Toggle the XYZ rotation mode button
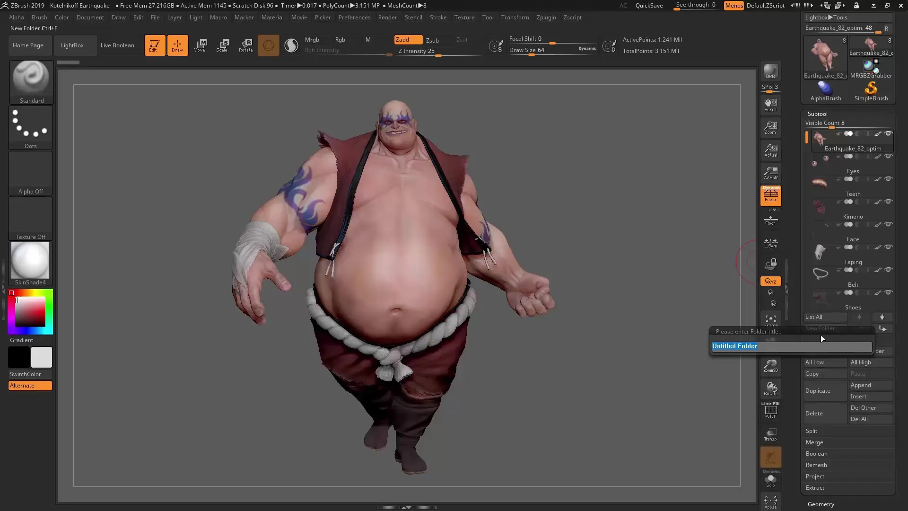Screen dimensions: 908x511 [770, 281]
